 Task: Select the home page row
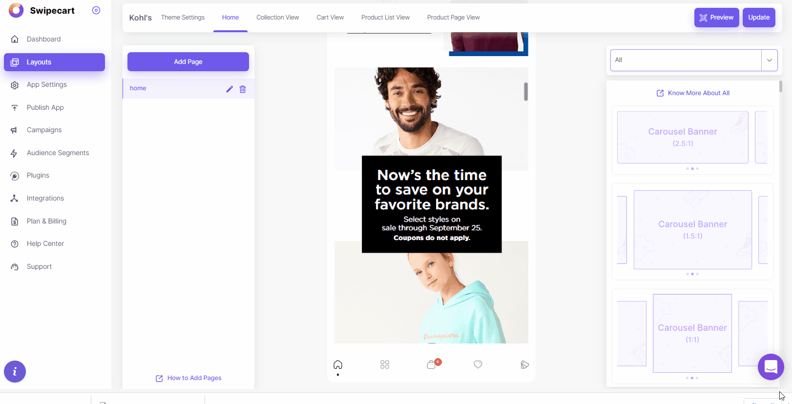click(x=188, y=88)
